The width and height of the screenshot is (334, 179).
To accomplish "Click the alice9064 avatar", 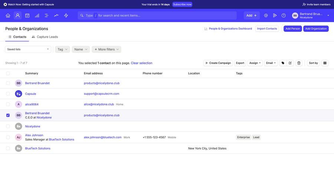I will click(x=19, y=104).
